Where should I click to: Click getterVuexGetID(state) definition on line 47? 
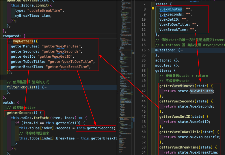pos(182,117)
